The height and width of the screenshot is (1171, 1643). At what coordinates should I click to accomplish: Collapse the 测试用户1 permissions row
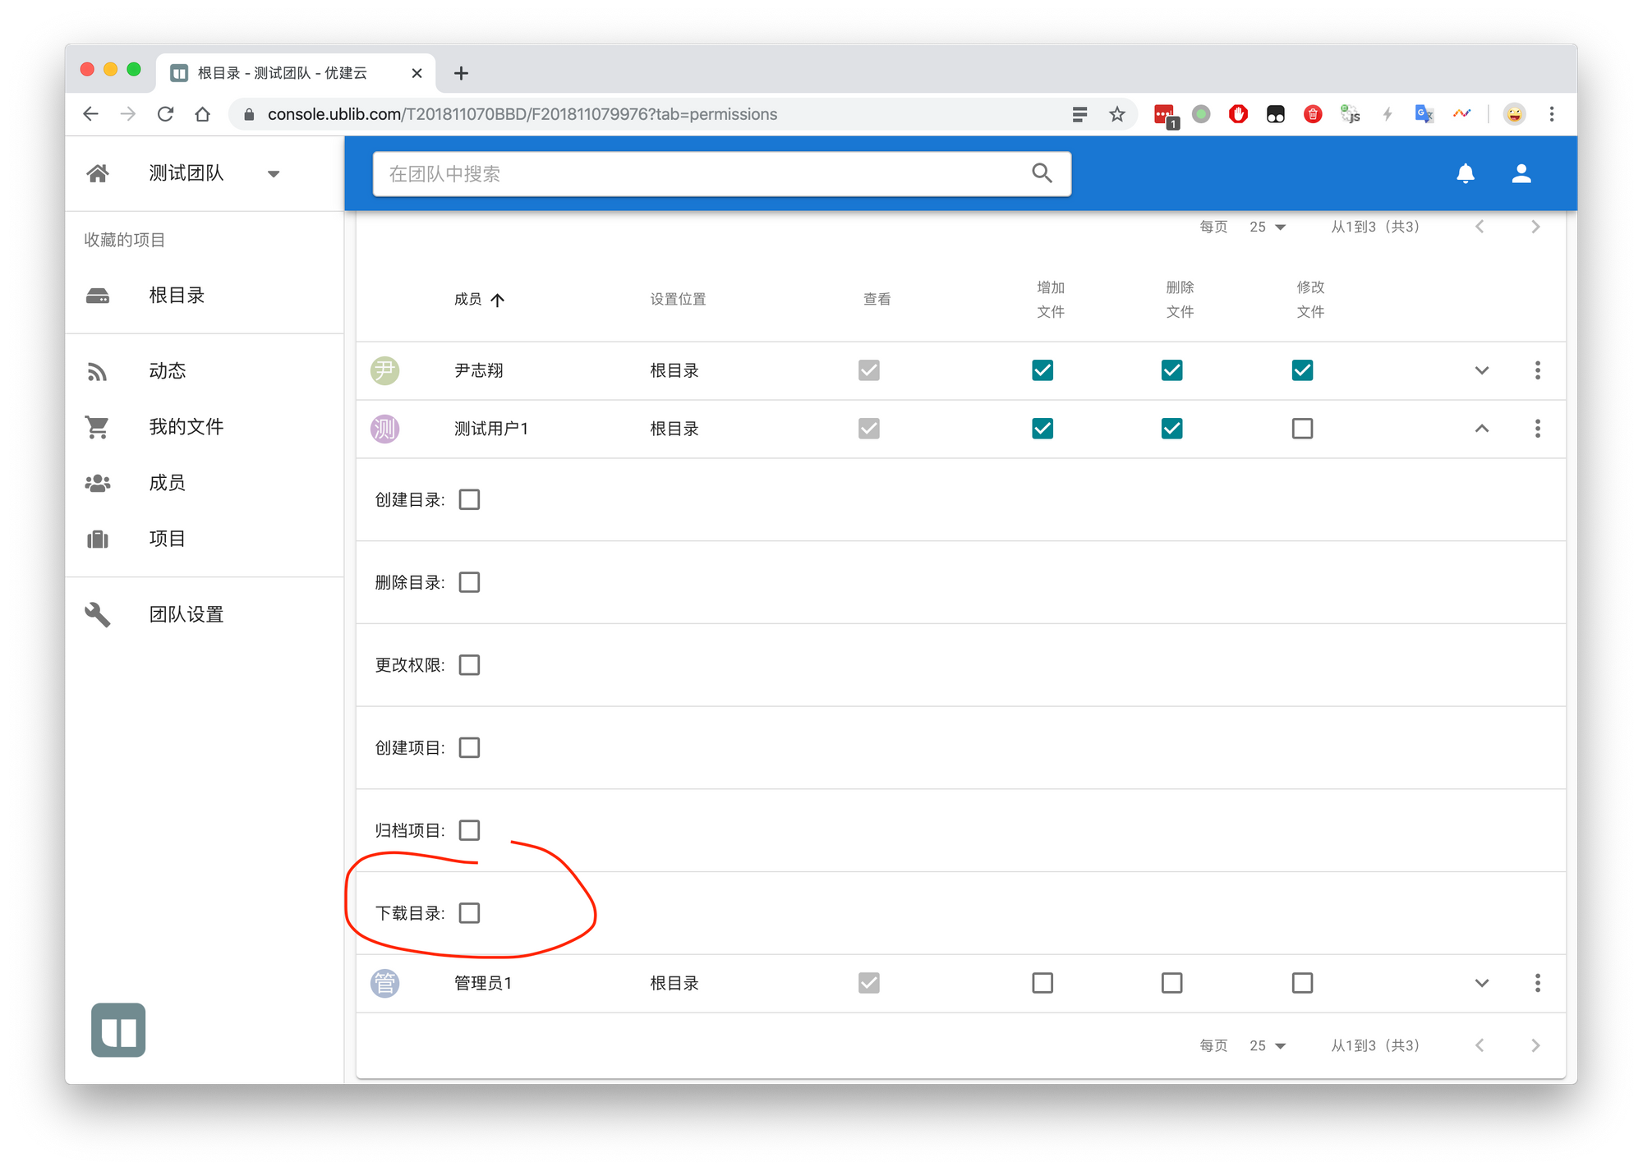[1481, 429]
